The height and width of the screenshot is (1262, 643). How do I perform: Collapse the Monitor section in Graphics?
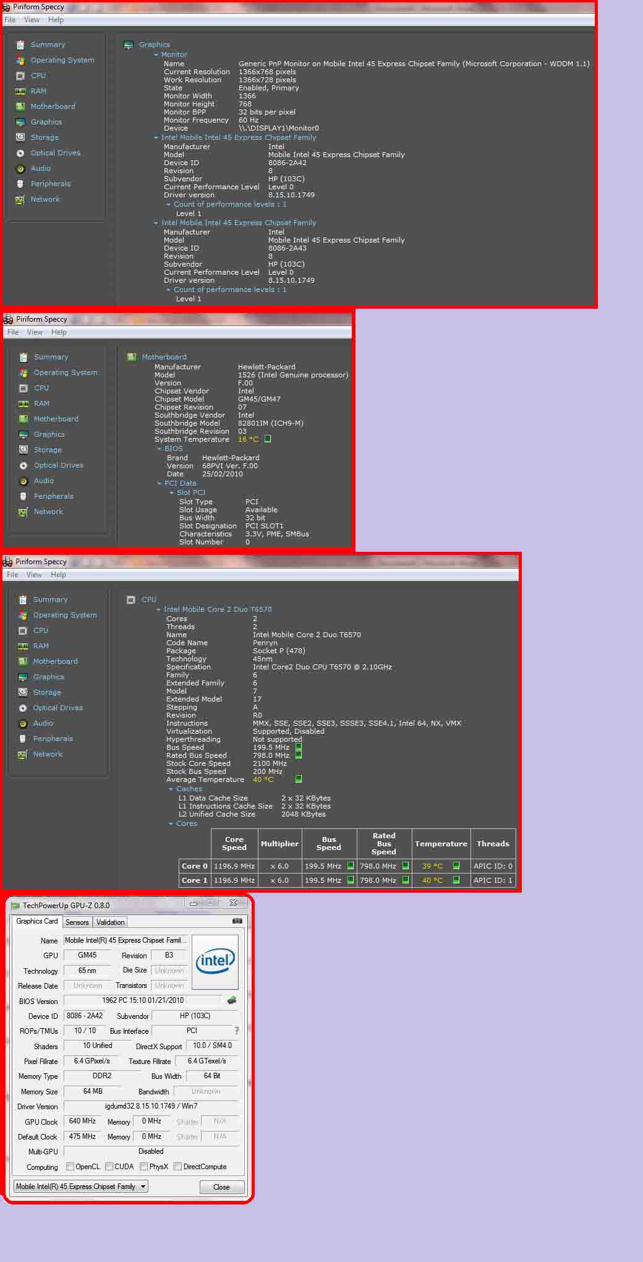tap(156, 55)
